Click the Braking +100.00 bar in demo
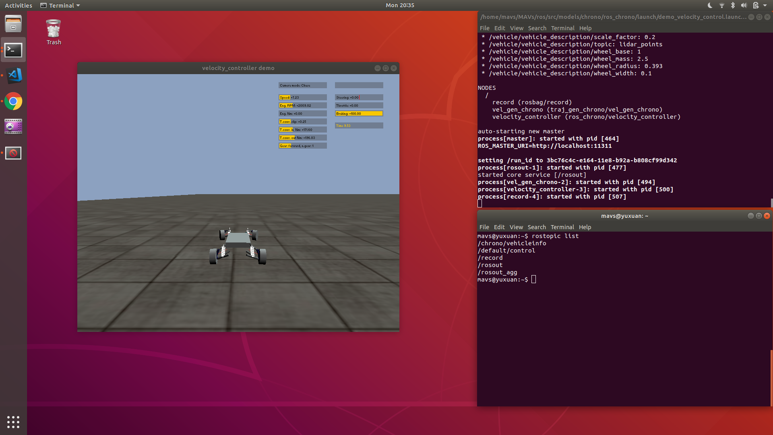Screen dimensions: 773x435 [359, 114]
